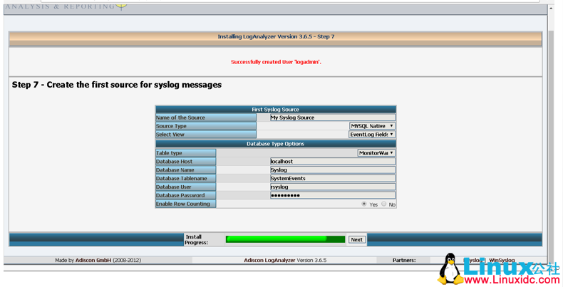Screen dimensions: 563x287
Task: Click the Database Password field
Action: tap(333, 195)
